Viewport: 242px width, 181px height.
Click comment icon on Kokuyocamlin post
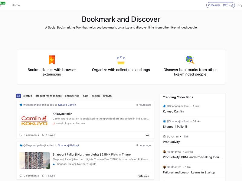pos(21,135)
